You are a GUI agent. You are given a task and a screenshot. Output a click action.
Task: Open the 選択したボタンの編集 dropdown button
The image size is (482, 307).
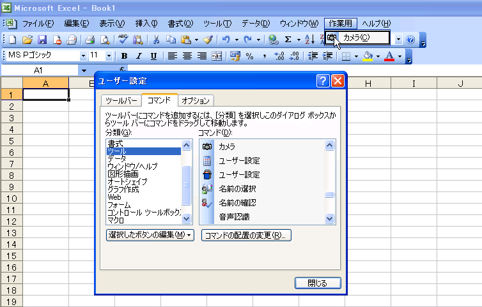point(150,235)
